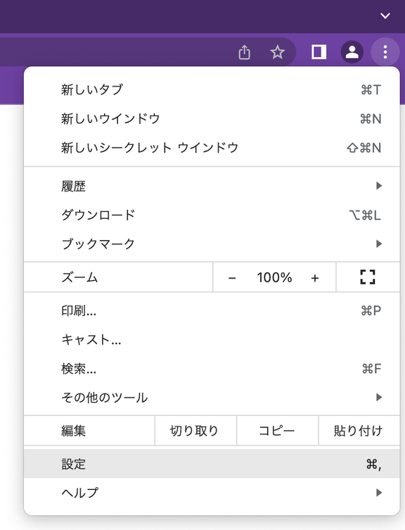The image size is (405, 530).
Task: Click the 貼り付け button
Action: coord(359,431)
